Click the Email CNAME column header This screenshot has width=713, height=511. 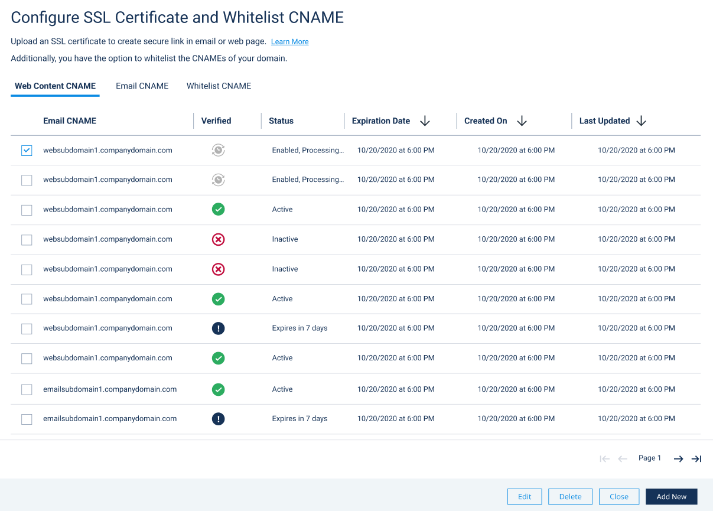70,121
